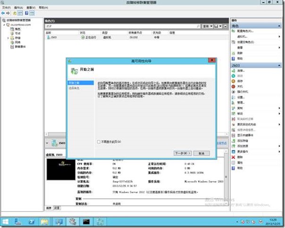Click the Windows Start button
Viewport: 285px width, 228px height.
coord(5,222)
